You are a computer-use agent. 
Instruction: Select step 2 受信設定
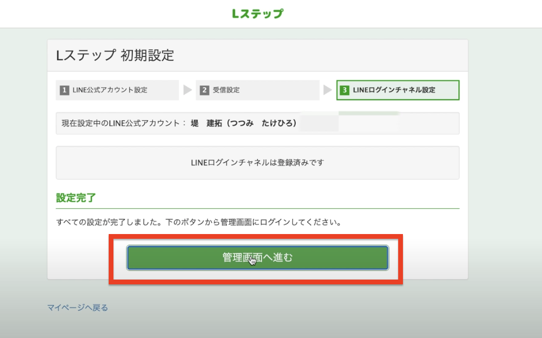(258, 90)
